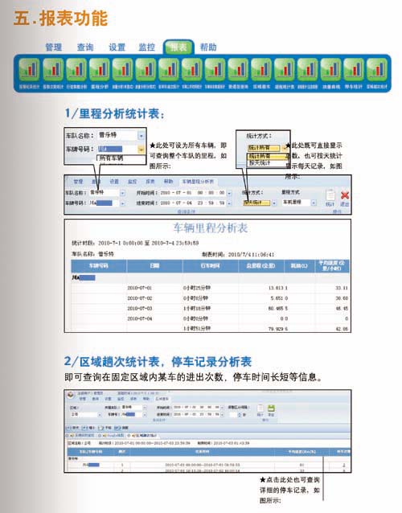
Task: Expand 车牌号码 dropdown in the enlarged callout
Action: point(141,150)
